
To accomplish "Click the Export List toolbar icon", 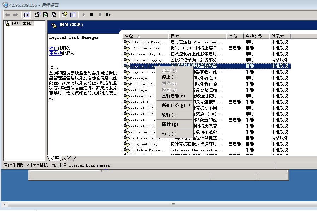I will pos(54,15).
